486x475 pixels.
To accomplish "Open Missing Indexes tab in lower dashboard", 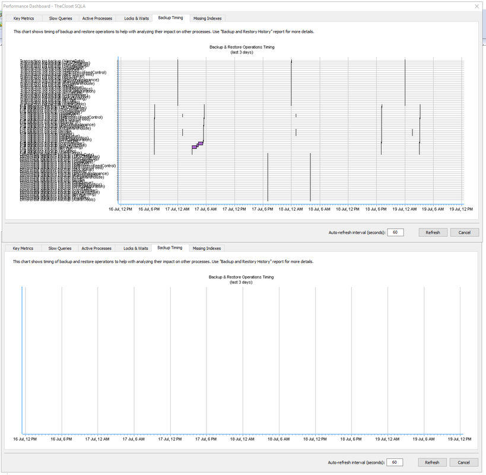I will [x=207, y=248].
